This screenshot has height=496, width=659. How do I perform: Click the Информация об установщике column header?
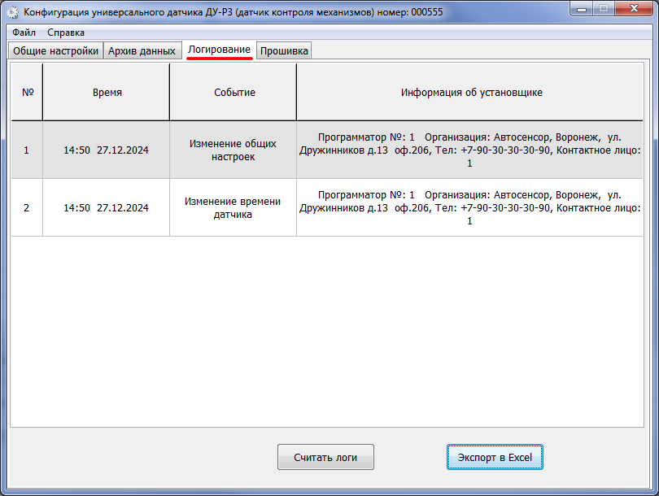click(x=470, y=93)
